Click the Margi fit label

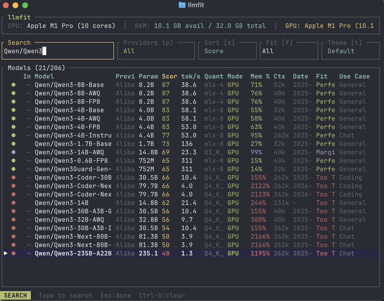tap(325, 152)
